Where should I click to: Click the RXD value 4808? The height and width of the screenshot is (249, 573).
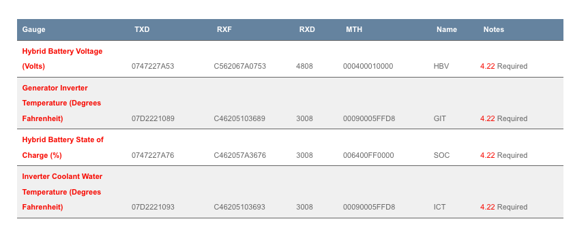(x=304, y=67)
